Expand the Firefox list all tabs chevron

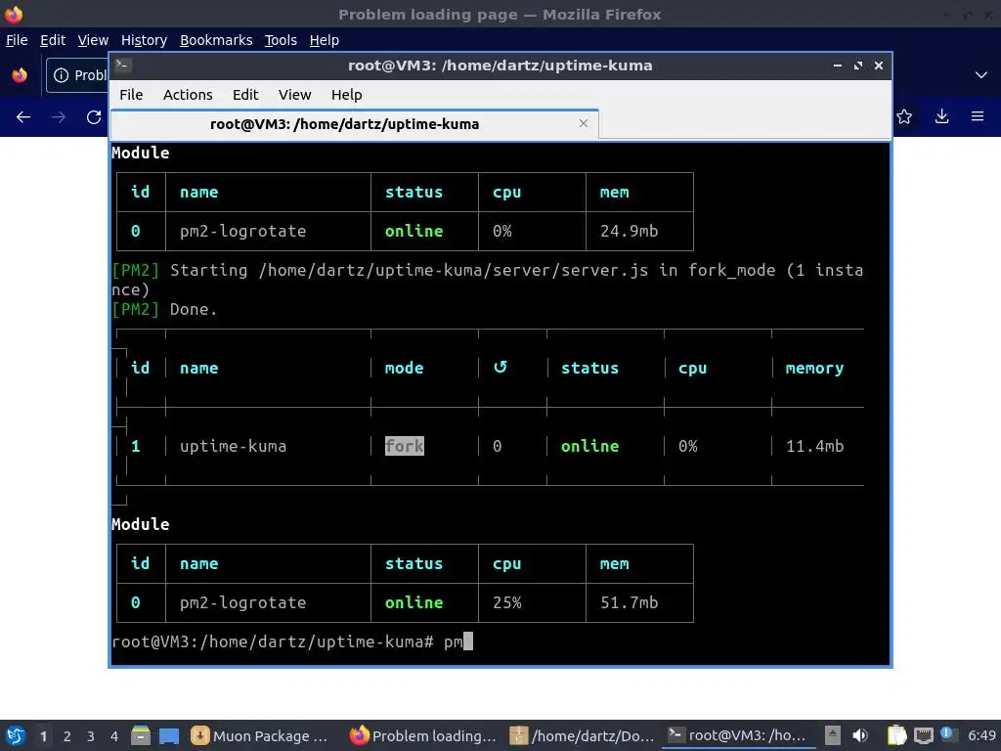[x=981, y=75]
